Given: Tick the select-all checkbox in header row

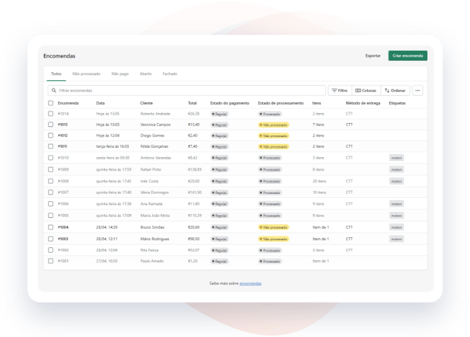Looking at the screenshot, I should click(x=51, y=103).
